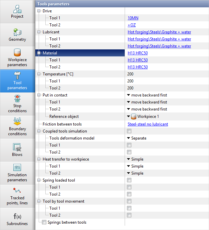Check the Springs between tools box
Viewport: 209px width, 230px height.
(44, 222)
